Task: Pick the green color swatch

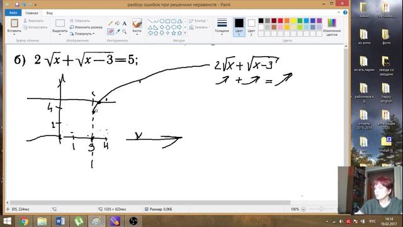Action: (300, 21)
